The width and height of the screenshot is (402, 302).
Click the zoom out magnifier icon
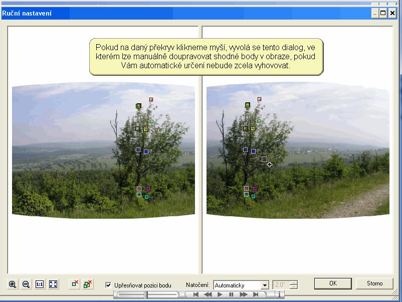pos(26,284)
